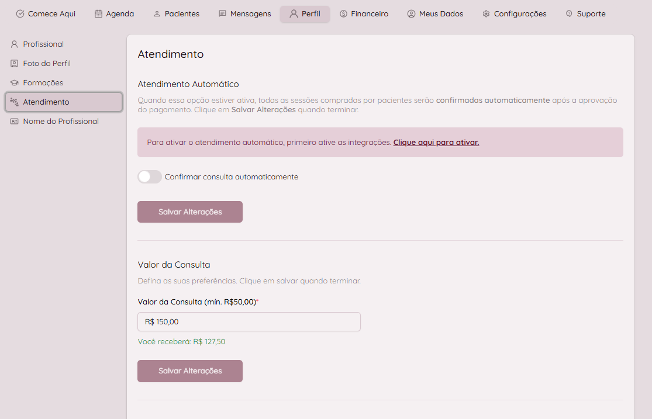This screenshot has width=652, height=419.
Task: Click the Configurações gear icon
Action: 486,14
